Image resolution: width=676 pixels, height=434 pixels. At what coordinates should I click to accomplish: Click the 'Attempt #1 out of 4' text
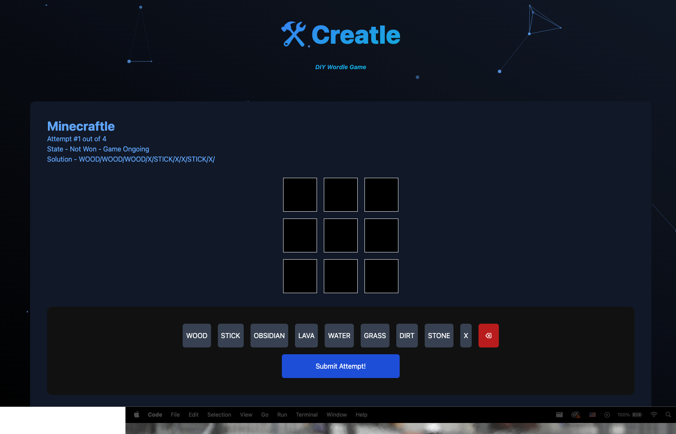[77, 139]
